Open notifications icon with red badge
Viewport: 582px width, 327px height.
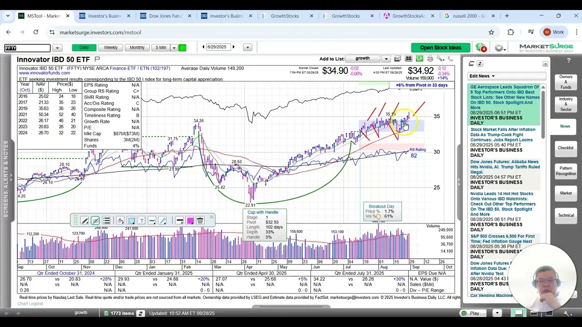tap(481, 48)
